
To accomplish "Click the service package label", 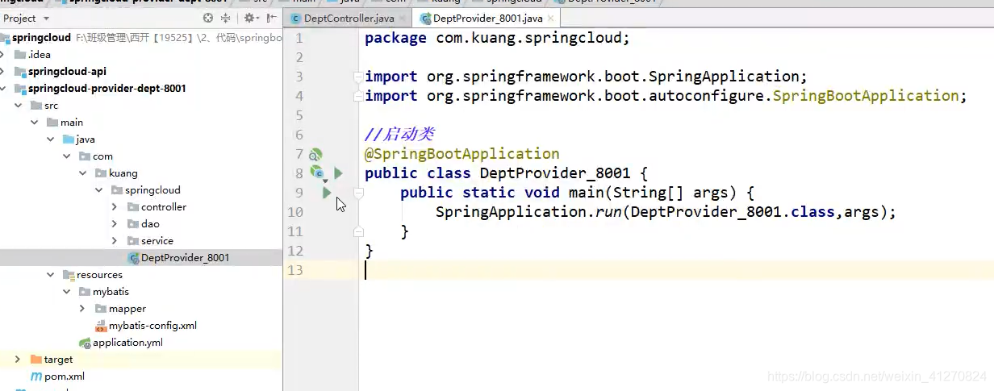I will (157, 241).
